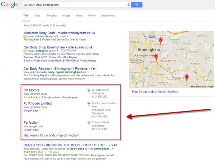The height and width of the screenshot is (161, 215).
Task: Select map pin A on the map
Action: click(x=161, y=41)
